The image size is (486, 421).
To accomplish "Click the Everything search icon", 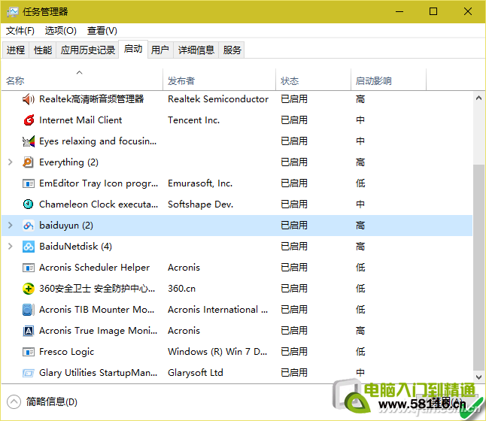I will point(28,162).
